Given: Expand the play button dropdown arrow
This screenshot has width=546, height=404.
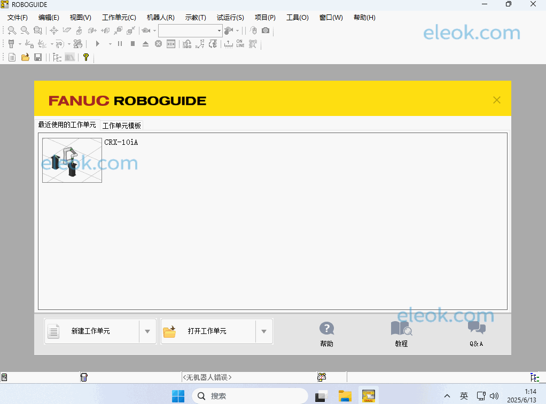Looking at the screenshot, I should pos(110,44).
